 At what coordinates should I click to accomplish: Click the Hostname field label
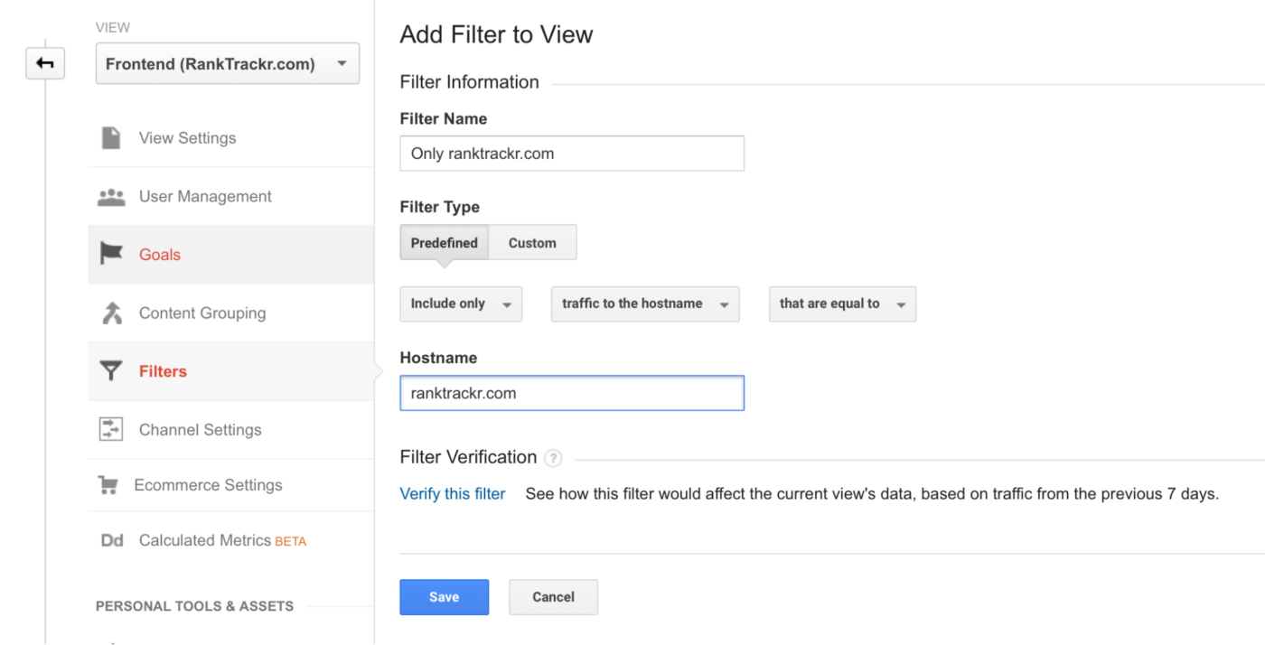point(438,358)
